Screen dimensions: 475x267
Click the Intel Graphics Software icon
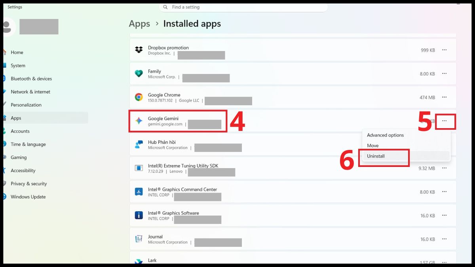139,216
